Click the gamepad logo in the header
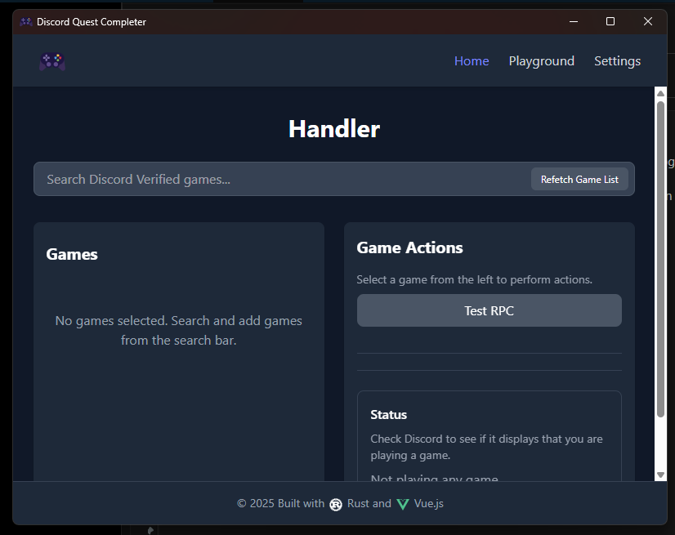Screen dimensions: 675x535 coord(52,61)
